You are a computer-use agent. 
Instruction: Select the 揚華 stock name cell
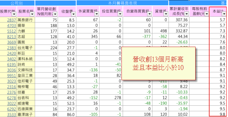pyautogui.click(x=26, y=25)
